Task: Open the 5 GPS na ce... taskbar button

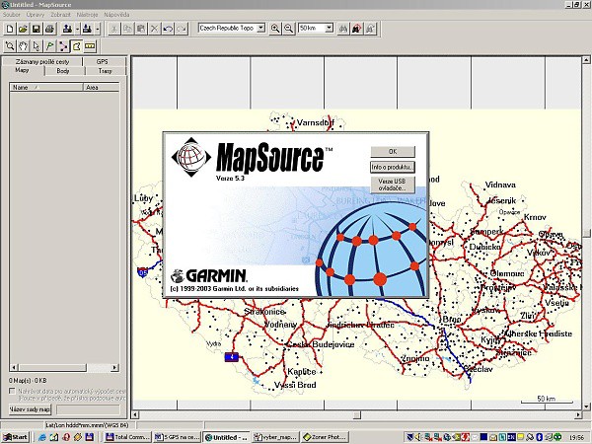Action: click(177, 437)
